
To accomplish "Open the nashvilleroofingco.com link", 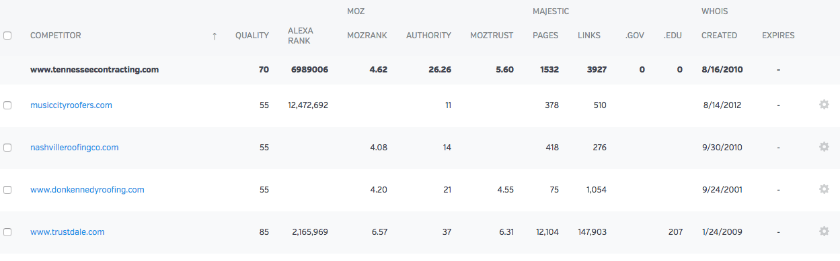I will pos(75,148).
